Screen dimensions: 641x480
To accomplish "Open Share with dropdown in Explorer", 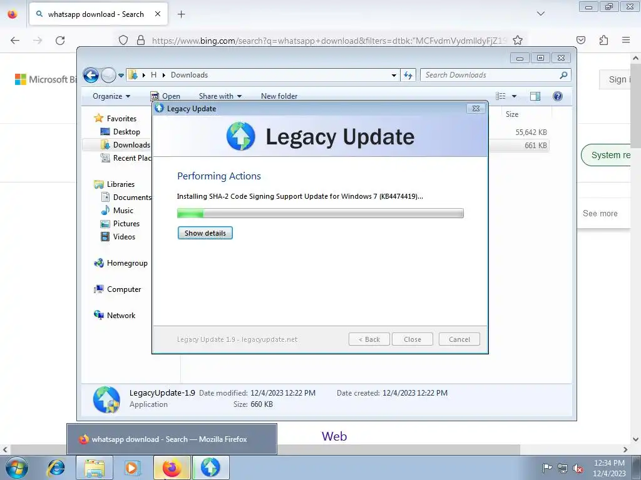I will coord(220,96).
